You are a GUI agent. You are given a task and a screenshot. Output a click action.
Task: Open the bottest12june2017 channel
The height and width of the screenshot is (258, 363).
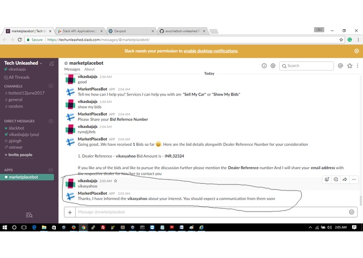point(27,93)
